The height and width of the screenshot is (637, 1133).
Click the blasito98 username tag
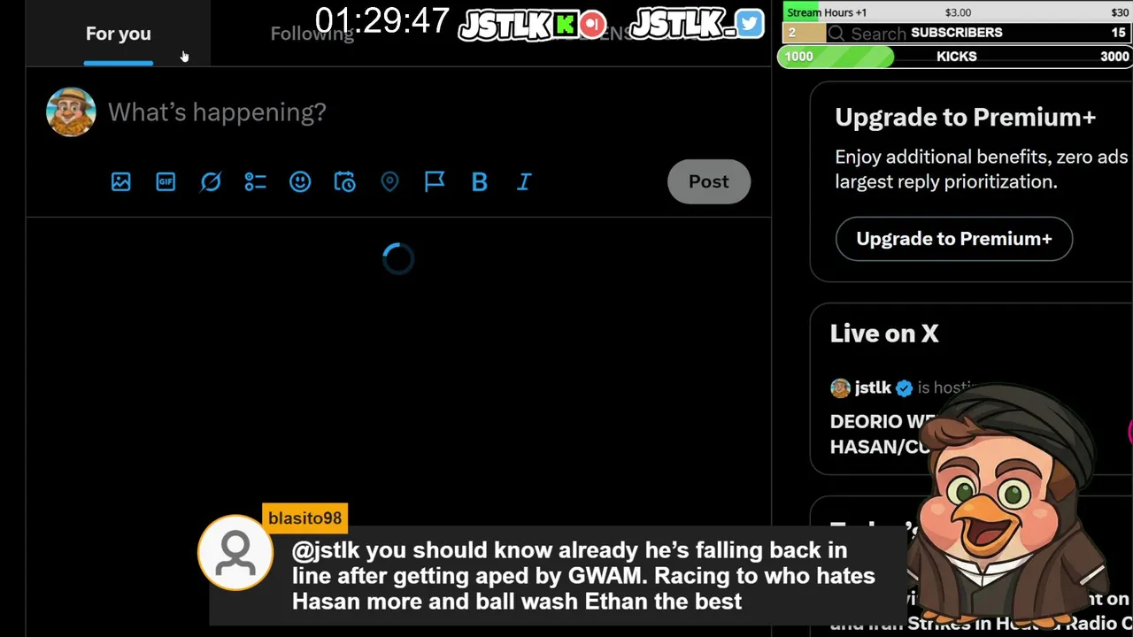click(304, 518)
